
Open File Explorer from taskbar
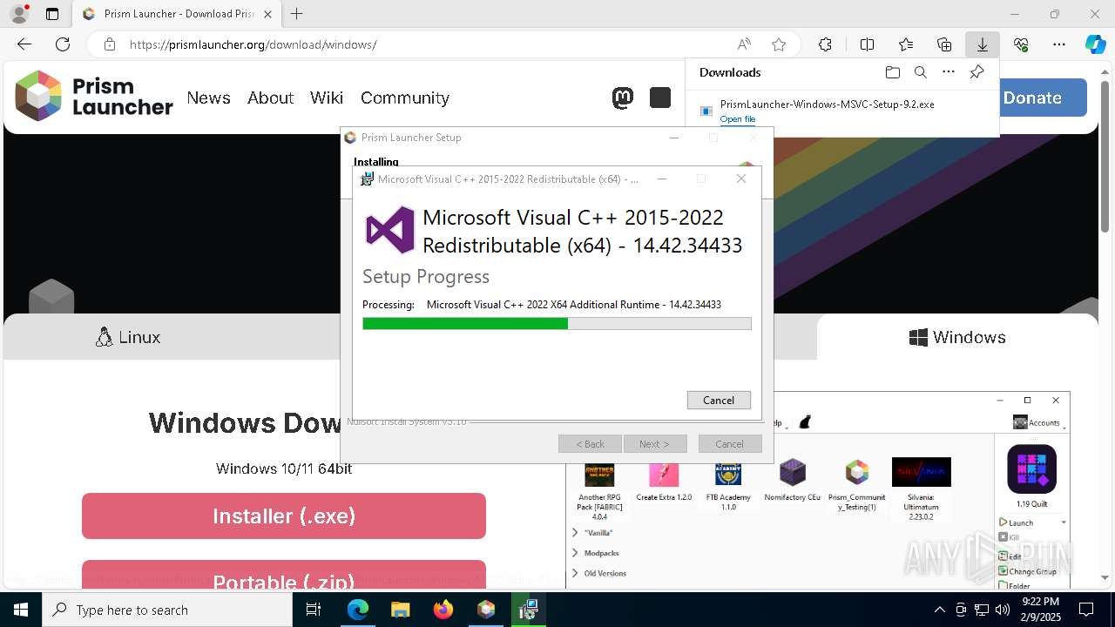click(400, 610)
